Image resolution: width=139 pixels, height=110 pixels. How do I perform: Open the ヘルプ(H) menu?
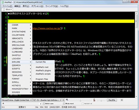click(x=64, y=6)
